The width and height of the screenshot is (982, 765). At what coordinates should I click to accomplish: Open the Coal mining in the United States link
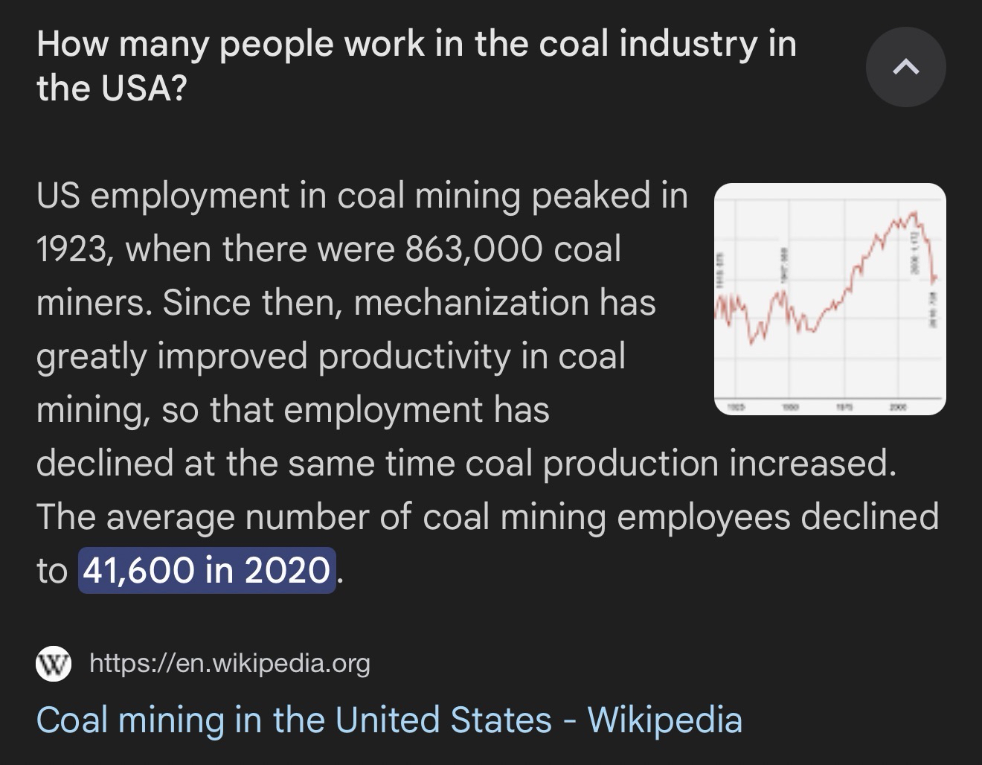coord(388,720)
